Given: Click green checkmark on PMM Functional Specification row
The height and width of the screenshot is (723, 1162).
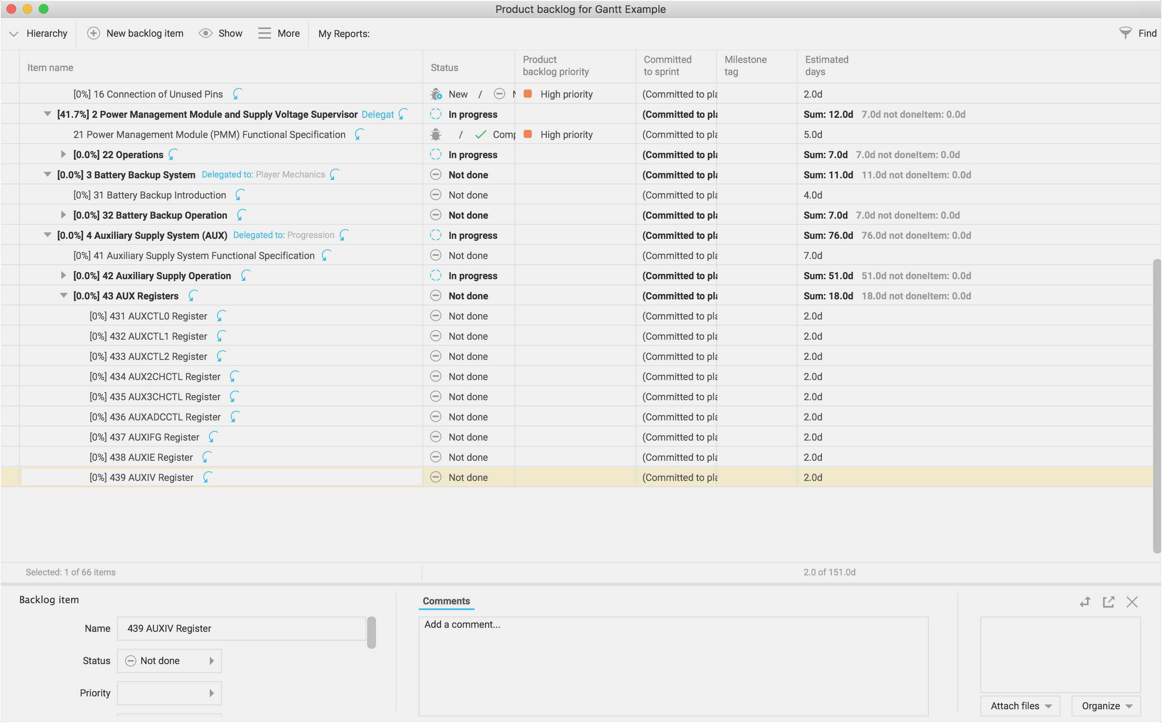Looking at the screenshot, I should pos(481,135).
